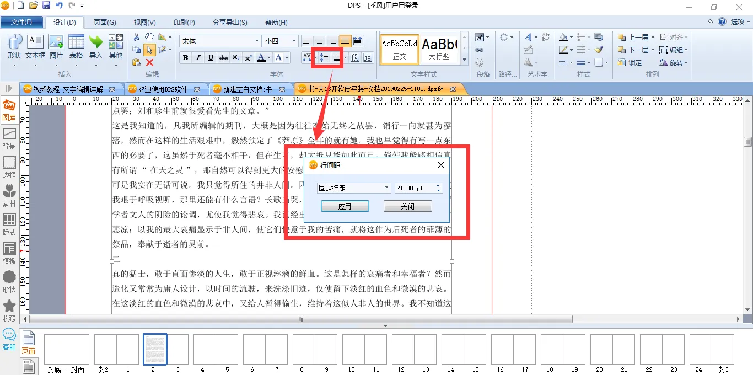Paste with the clipboard icon
This screenshot has width=753, height=375.
[136, 62]
